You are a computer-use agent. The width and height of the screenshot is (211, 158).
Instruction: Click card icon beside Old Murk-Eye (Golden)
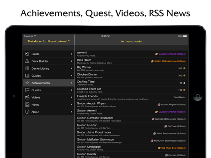click(x=159, y=148)
